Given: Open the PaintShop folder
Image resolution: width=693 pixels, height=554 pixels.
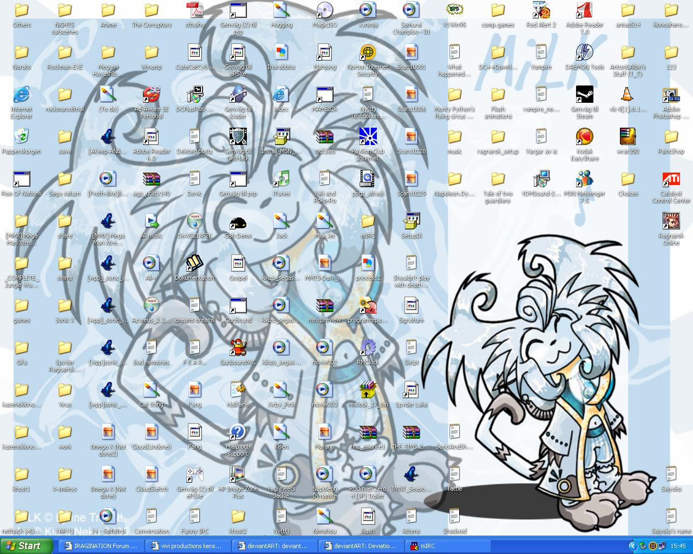Looking at the screenshot, I should pyautogui.click(x=671, y=137).
